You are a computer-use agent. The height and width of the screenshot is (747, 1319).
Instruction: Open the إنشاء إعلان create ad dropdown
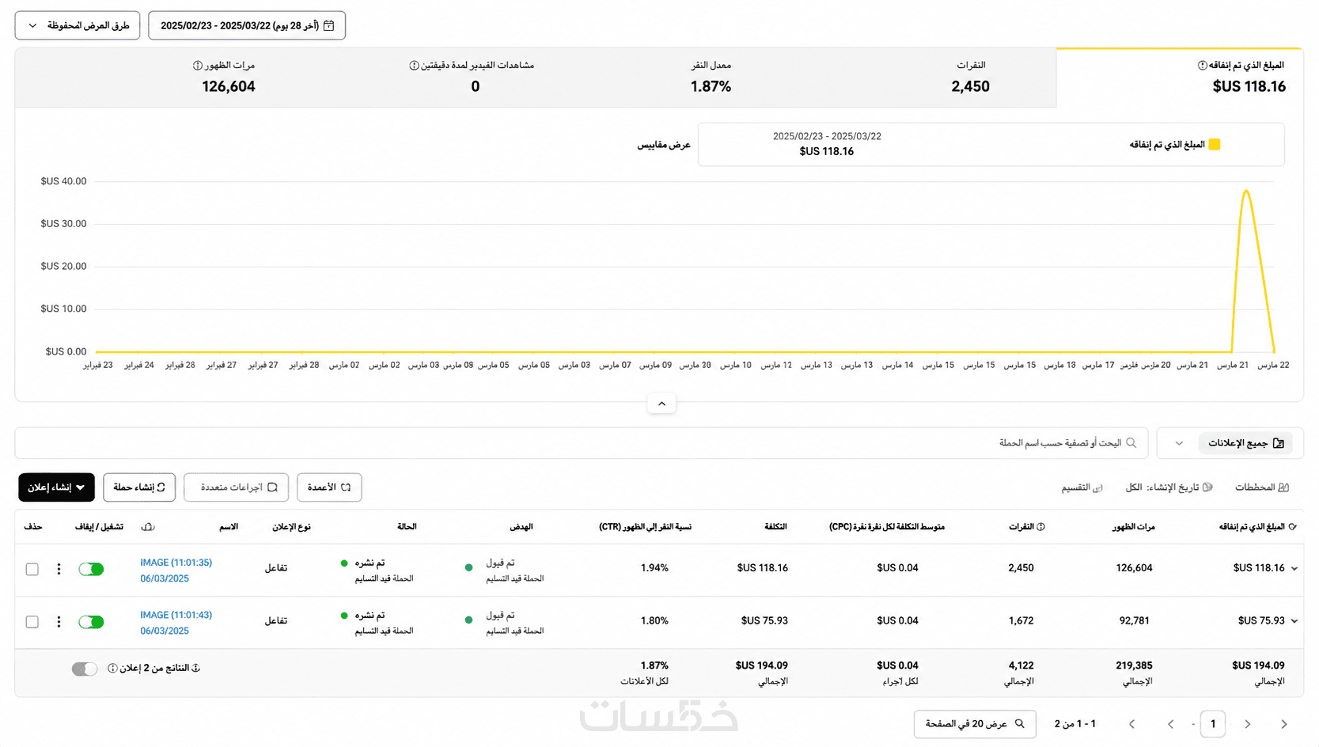(x=57, y=487)
